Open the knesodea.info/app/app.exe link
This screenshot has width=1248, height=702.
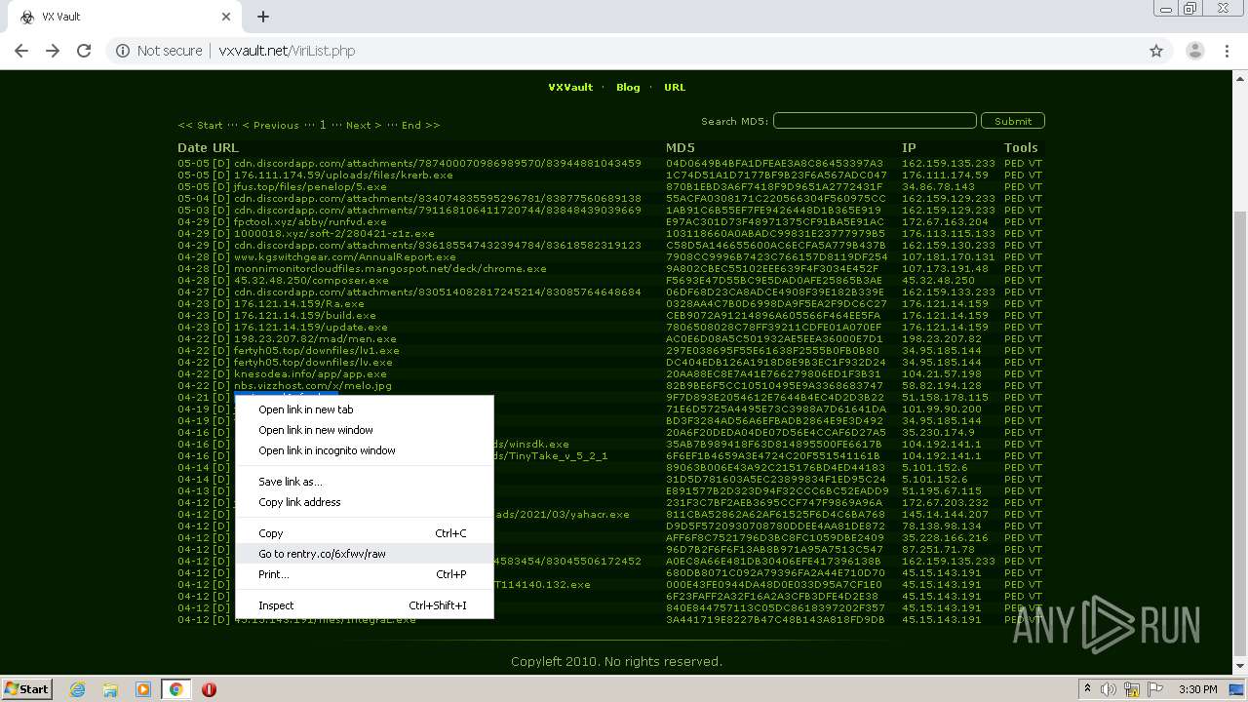tap(310, 374)
